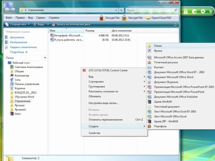Open the Недавно измененные link
The height and width of the screenshot is (161, 215).
coord(23,47)
